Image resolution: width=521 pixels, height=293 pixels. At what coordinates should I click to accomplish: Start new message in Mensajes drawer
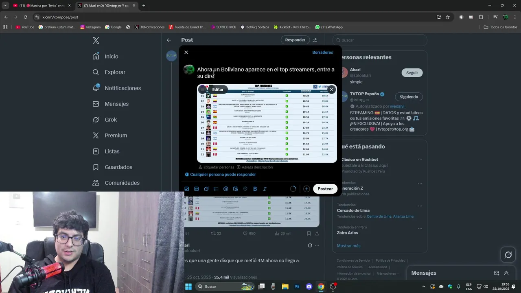tap(497, 273)
